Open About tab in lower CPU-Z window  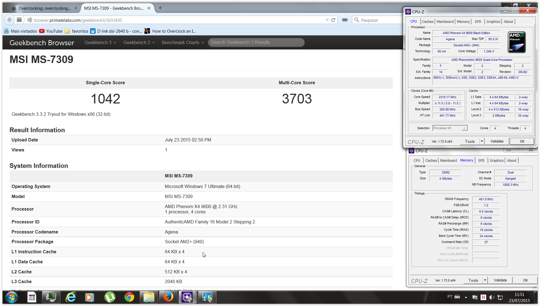coord(512,160)
